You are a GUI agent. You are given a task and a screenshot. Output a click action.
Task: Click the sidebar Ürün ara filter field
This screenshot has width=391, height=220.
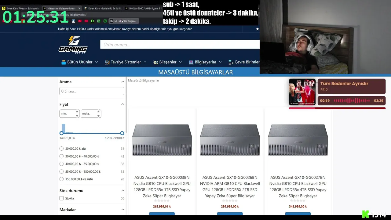92,91
